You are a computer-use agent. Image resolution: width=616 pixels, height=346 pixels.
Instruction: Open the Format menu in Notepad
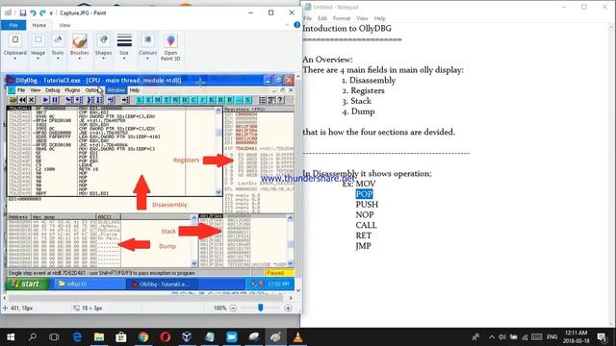coord(342,18)
